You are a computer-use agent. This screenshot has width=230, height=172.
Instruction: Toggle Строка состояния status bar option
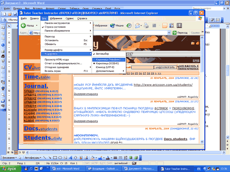[x=66, y=27]
